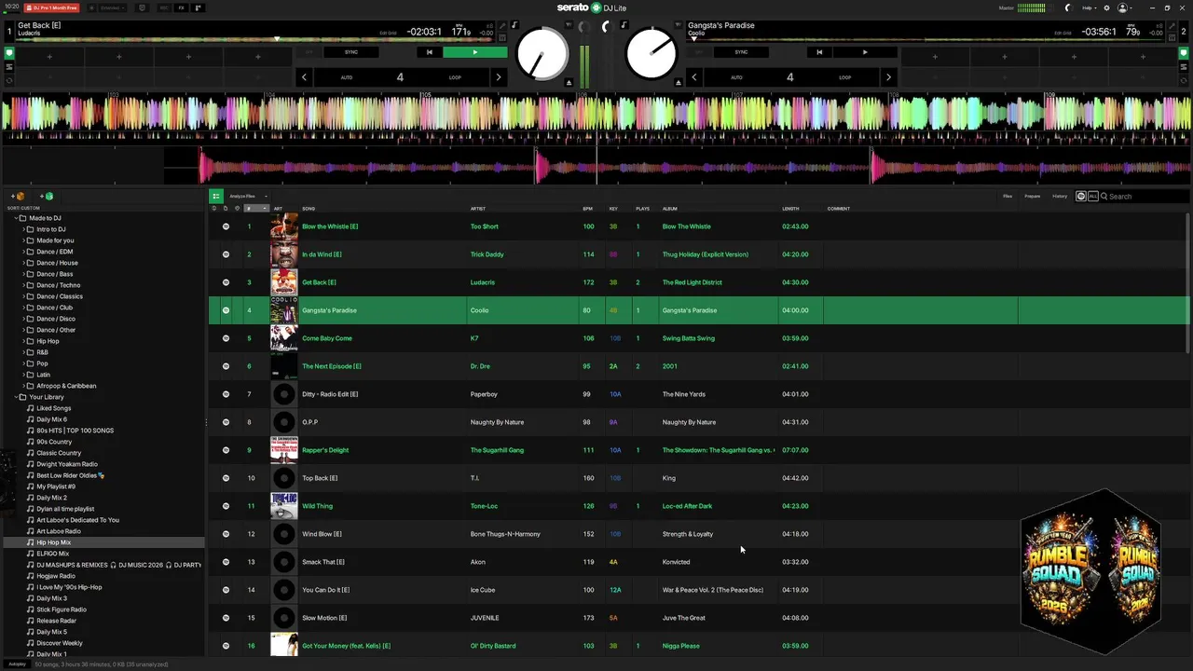The image size is (1193, 671).
Task: Collapse the Made to DJ folder
Action: tap(17, 218)
